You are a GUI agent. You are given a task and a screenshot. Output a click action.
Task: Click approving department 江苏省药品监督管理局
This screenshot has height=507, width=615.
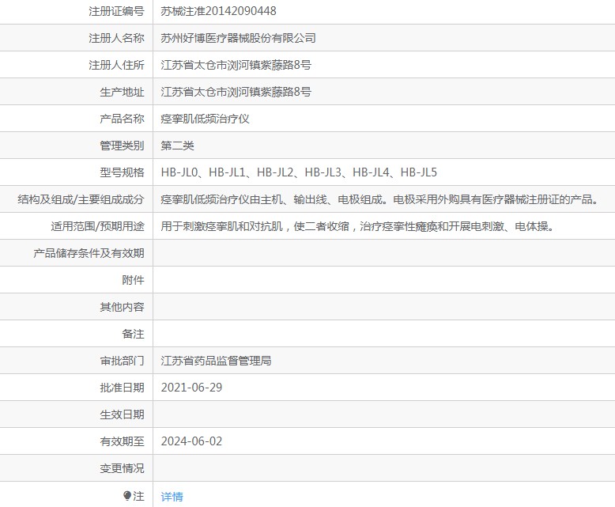[216, 361]
